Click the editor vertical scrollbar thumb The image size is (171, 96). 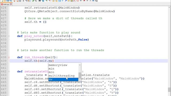[x=169, y=90]
